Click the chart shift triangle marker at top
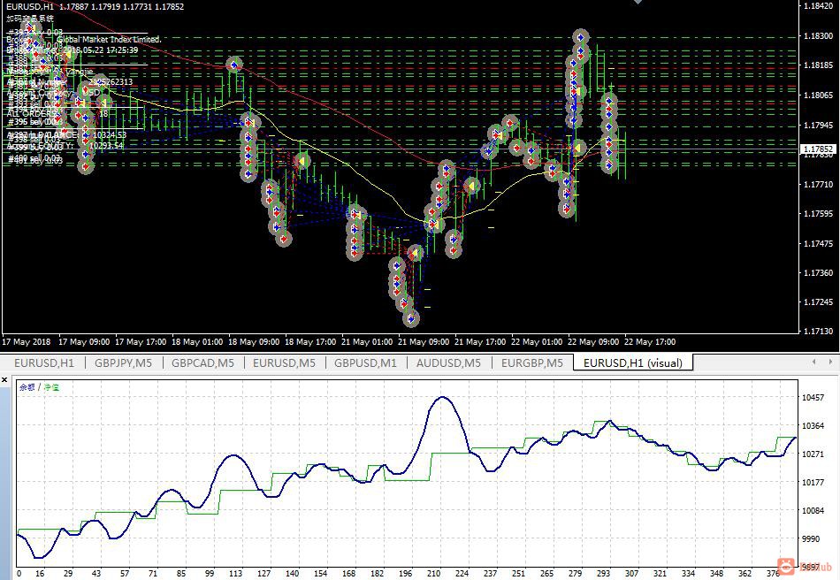Screen dimensions: 840x580 pos(638,2)
